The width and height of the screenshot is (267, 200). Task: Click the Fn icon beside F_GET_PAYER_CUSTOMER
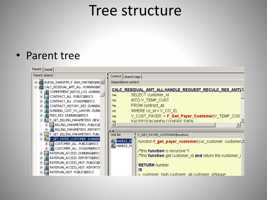[x=47, y=139]
